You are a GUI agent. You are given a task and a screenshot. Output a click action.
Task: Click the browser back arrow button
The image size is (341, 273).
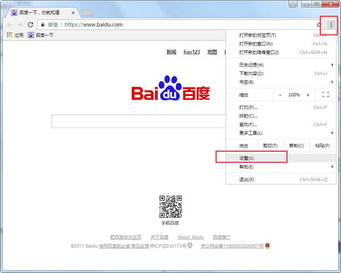9,25
